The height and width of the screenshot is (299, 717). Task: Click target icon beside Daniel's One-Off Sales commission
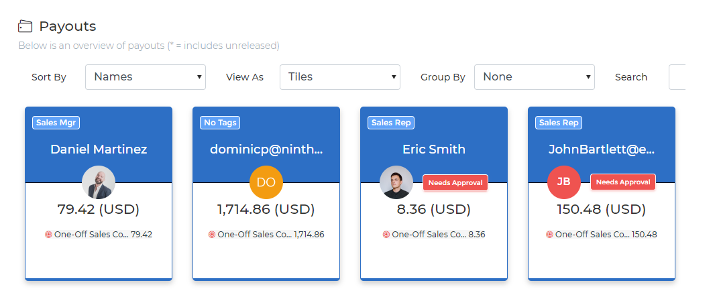(48, 235)
